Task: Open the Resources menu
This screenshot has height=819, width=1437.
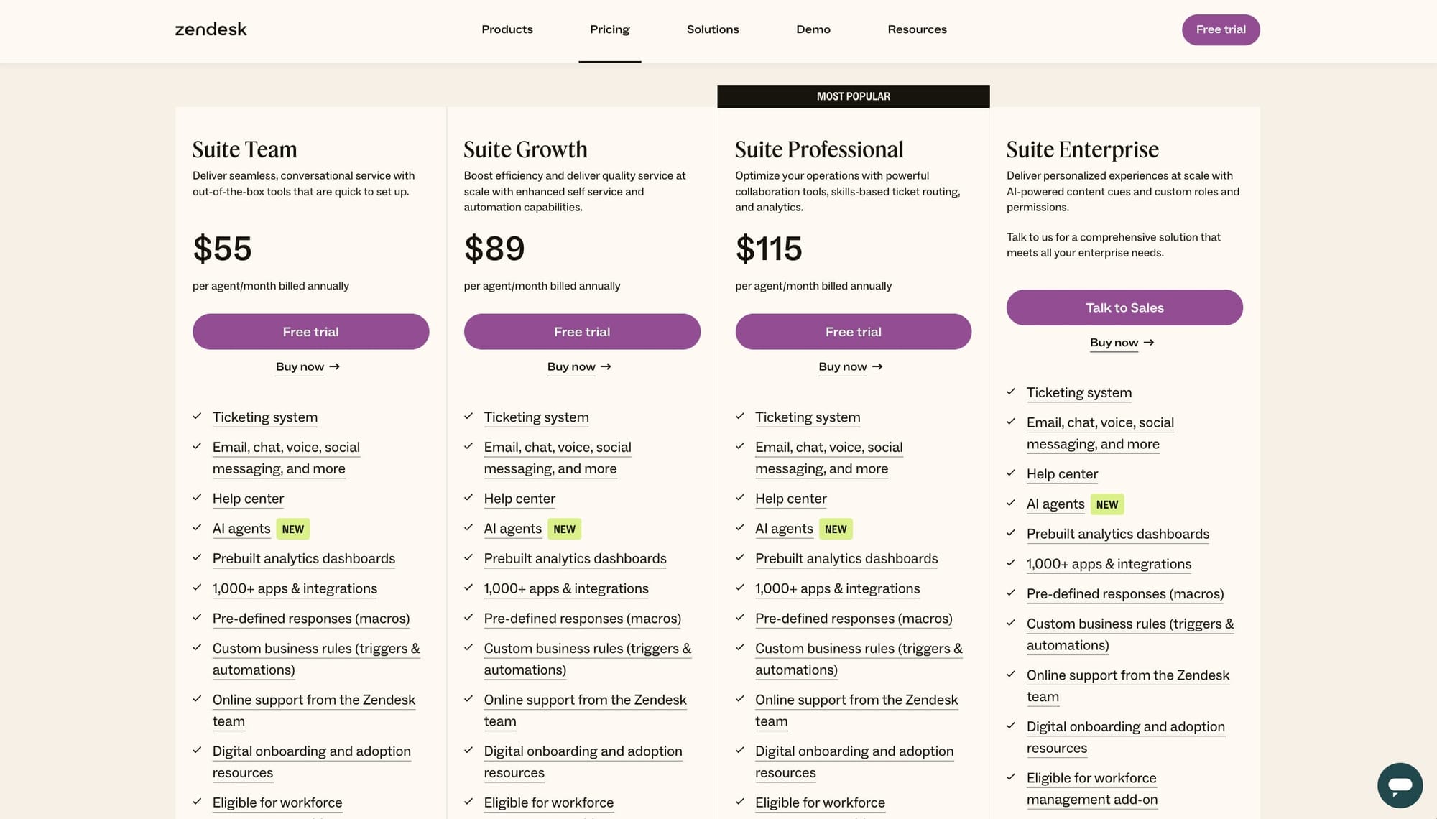Action: point(917,29)
